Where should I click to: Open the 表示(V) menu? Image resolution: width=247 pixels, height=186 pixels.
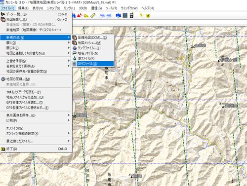[38, 8]
